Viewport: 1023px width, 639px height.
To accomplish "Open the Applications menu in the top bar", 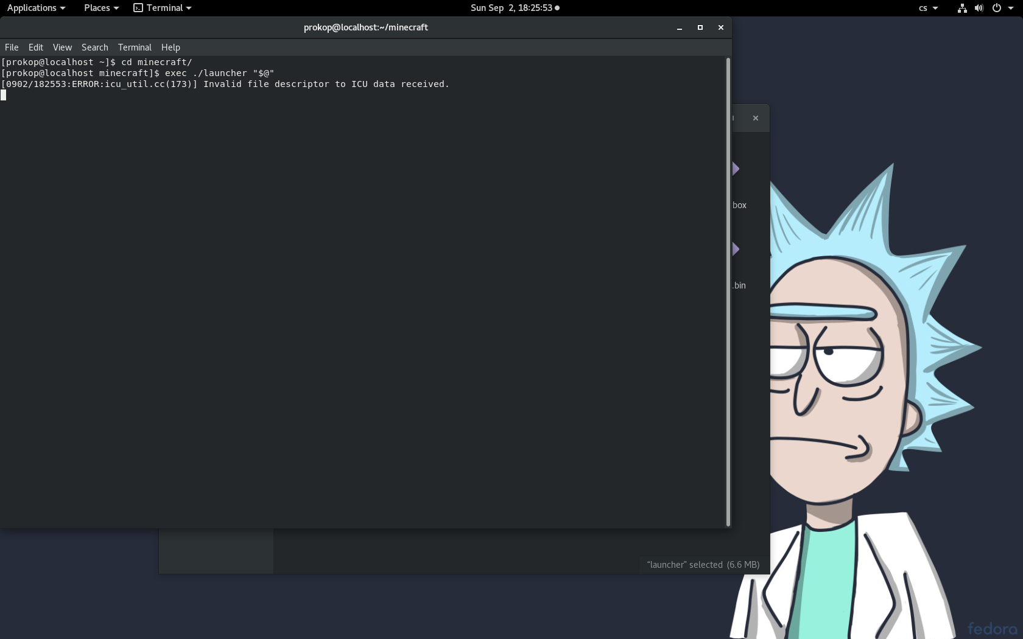I will coord(36,8).
